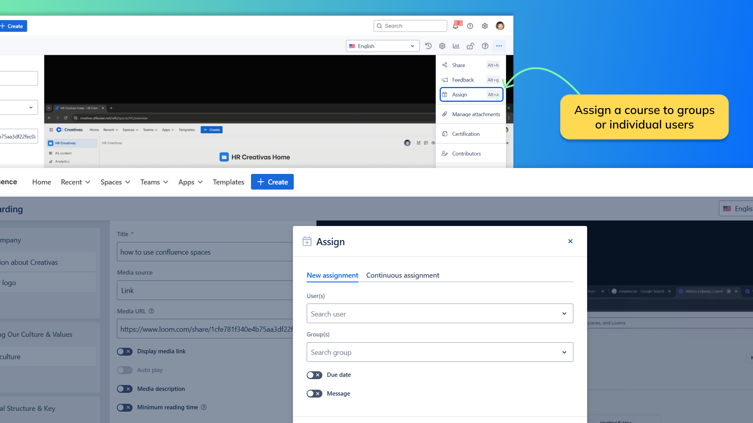753x423 pixels.
Task: Switch to Continuous assignment tab
Action: coord(402,275)
